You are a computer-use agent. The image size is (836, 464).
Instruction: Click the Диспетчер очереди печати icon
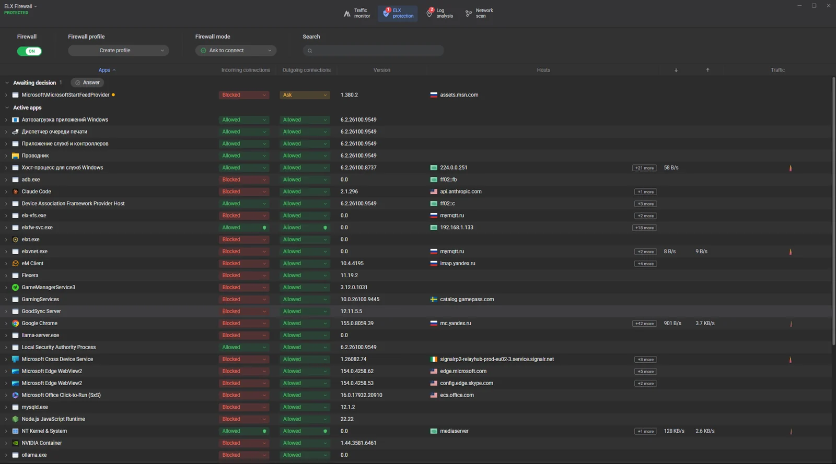pyautogui.click(x=15, y=132)
